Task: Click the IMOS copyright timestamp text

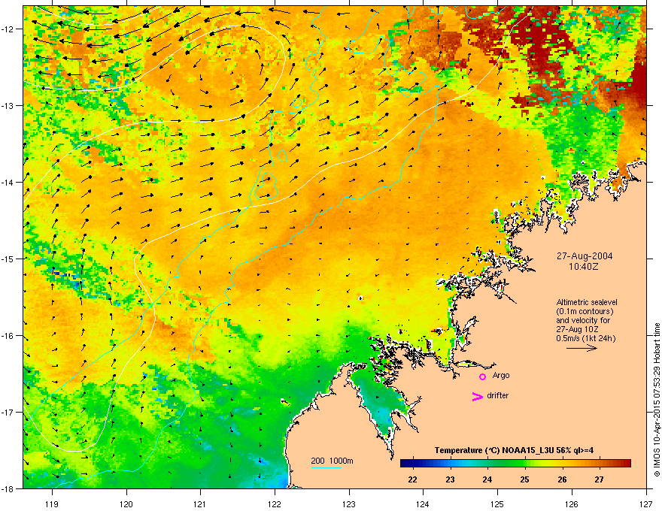Action: (x=657, y=400)
